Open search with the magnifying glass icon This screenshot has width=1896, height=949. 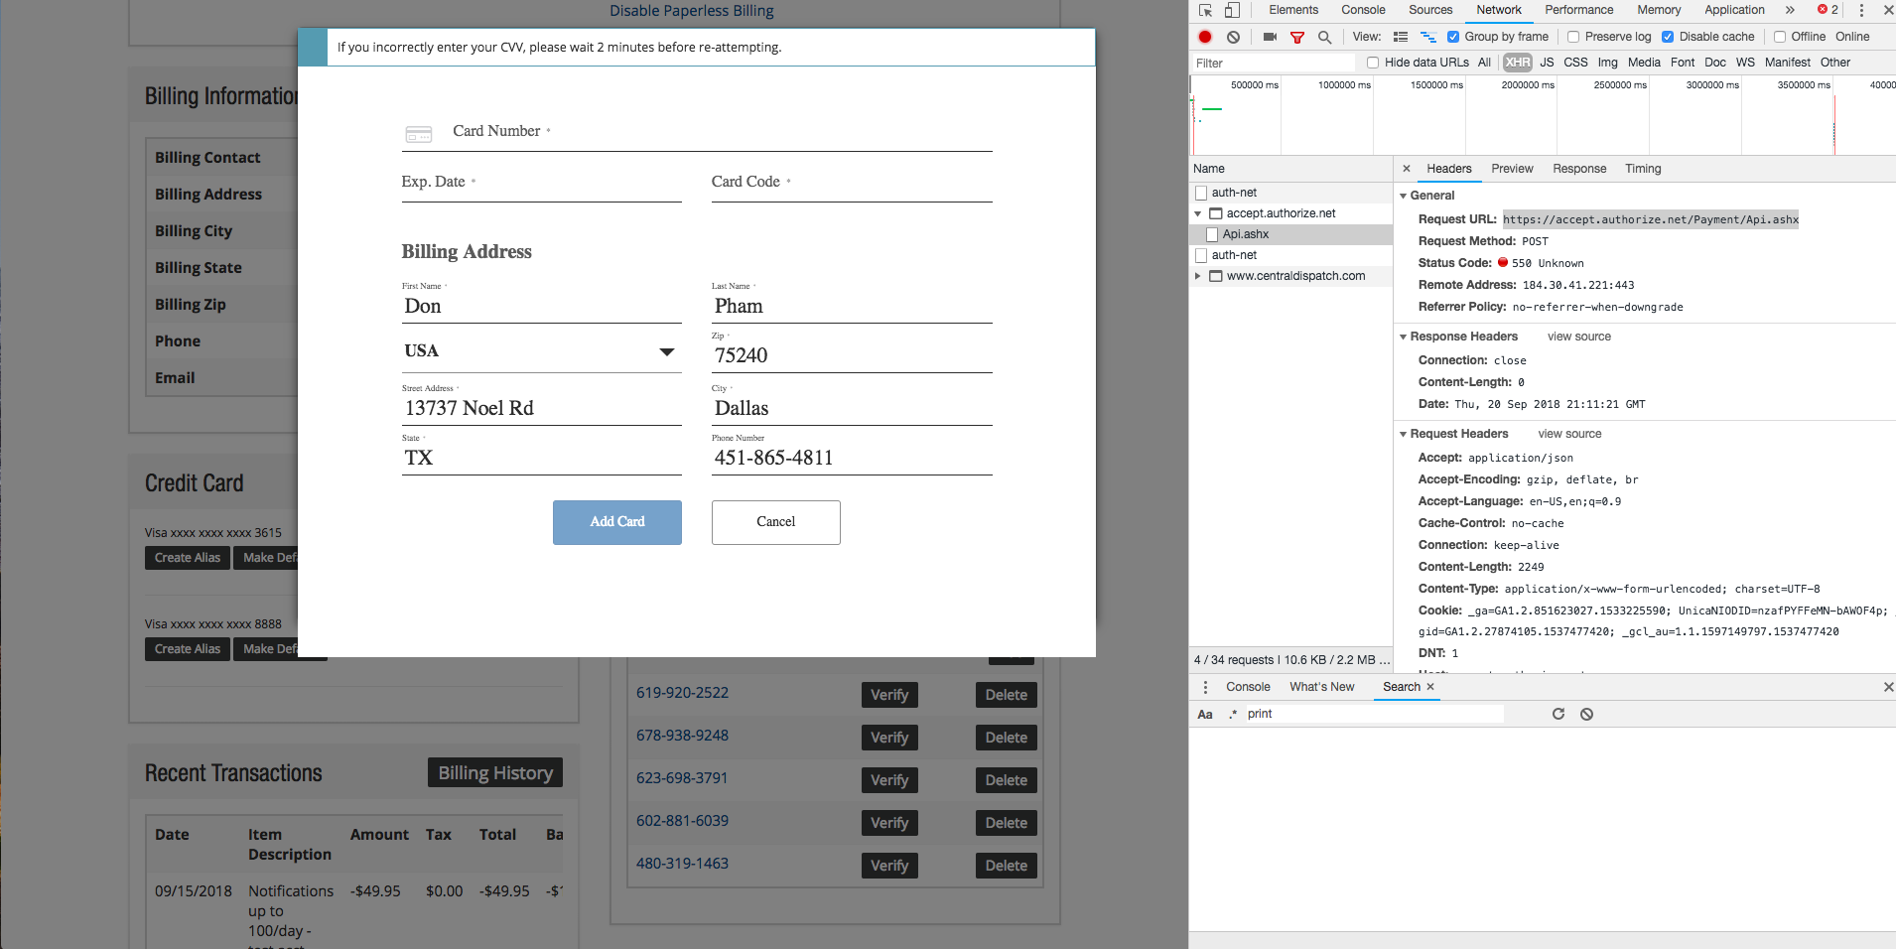pos(1324,37)
